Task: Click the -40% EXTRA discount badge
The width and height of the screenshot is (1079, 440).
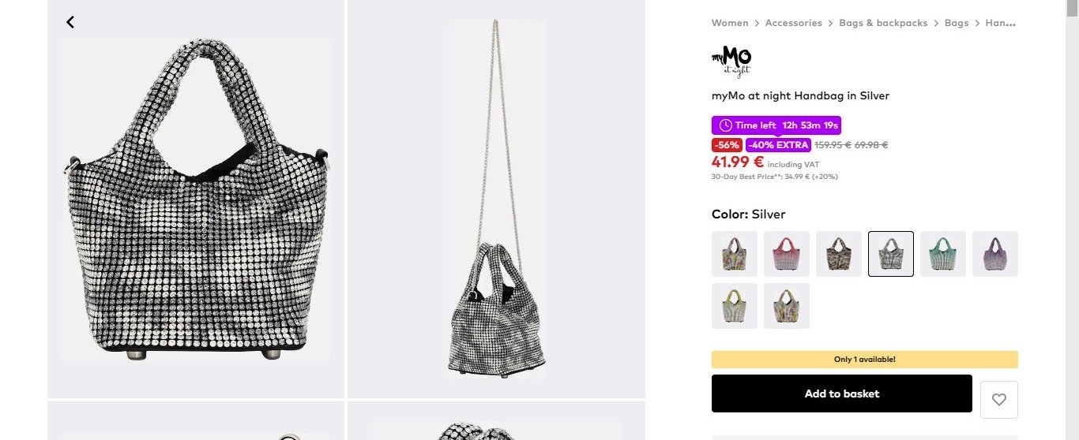Action: pos(779,145)
